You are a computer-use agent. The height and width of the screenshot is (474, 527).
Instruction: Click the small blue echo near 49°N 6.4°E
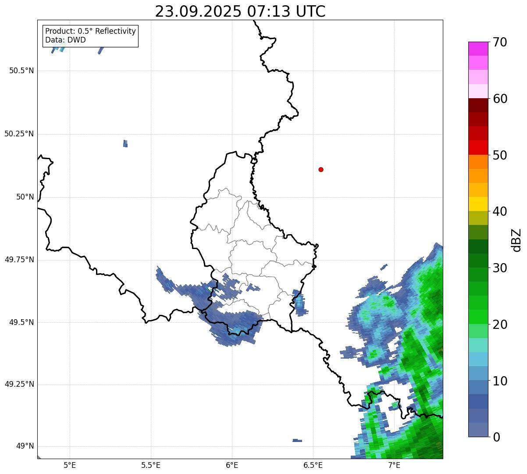point(297,440)
